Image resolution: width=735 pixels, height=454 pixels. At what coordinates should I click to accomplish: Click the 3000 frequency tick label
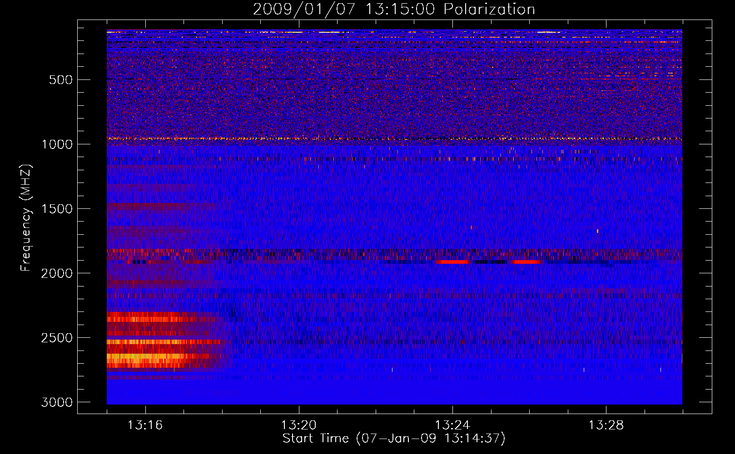tap(57, 402)
